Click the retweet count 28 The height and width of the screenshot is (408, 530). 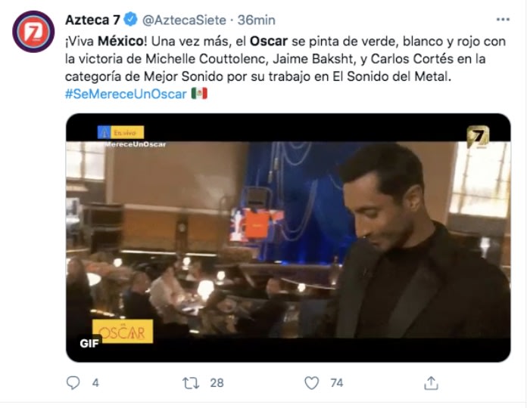click(x=217, y=383)
